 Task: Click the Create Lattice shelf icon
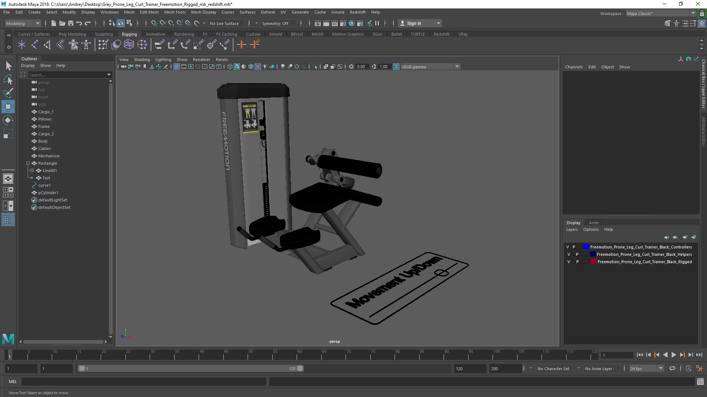coord(129,45)
